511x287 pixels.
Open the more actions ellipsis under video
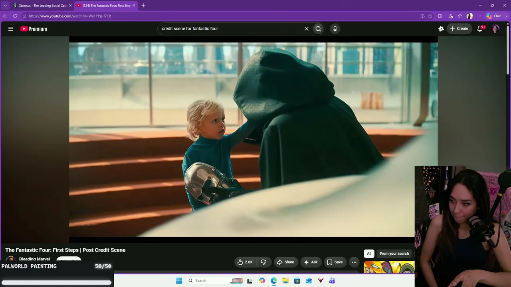click(354, 262)
